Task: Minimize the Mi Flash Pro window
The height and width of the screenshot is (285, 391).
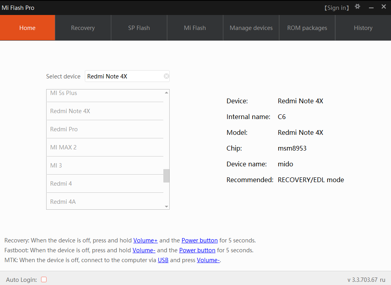Action: coord(371,7)
